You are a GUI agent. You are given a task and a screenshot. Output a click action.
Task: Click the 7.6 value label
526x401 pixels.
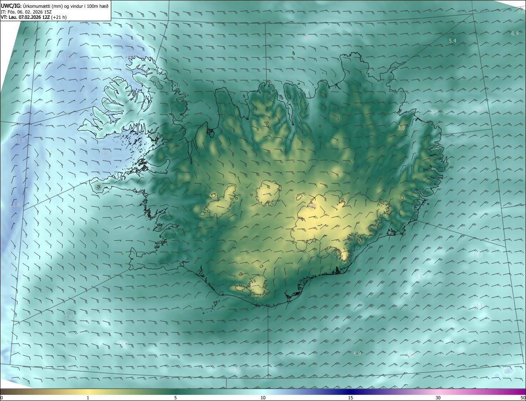(68, 317)
